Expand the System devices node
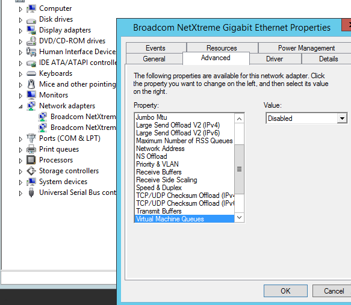Viewport: 351px width, 305px height. point(20,182)
